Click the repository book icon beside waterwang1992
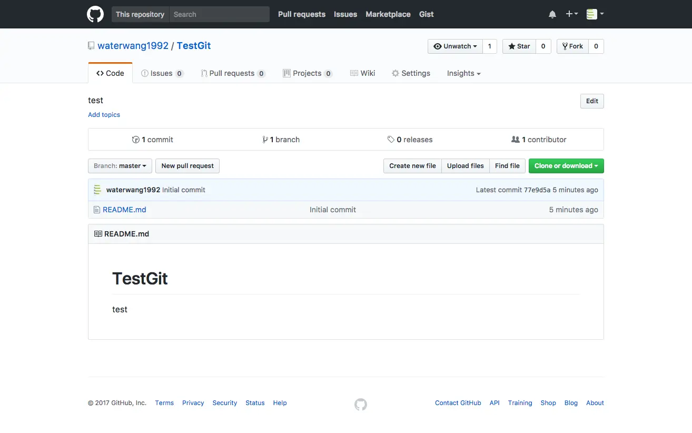This screenshot has width=692, height=433. click(x=91, y=46)
